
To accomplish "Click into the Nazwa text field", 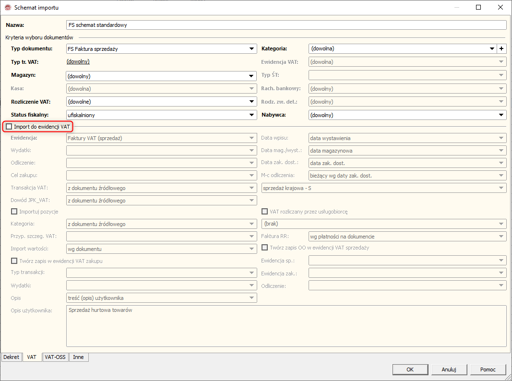I will [x=286, y=25].
